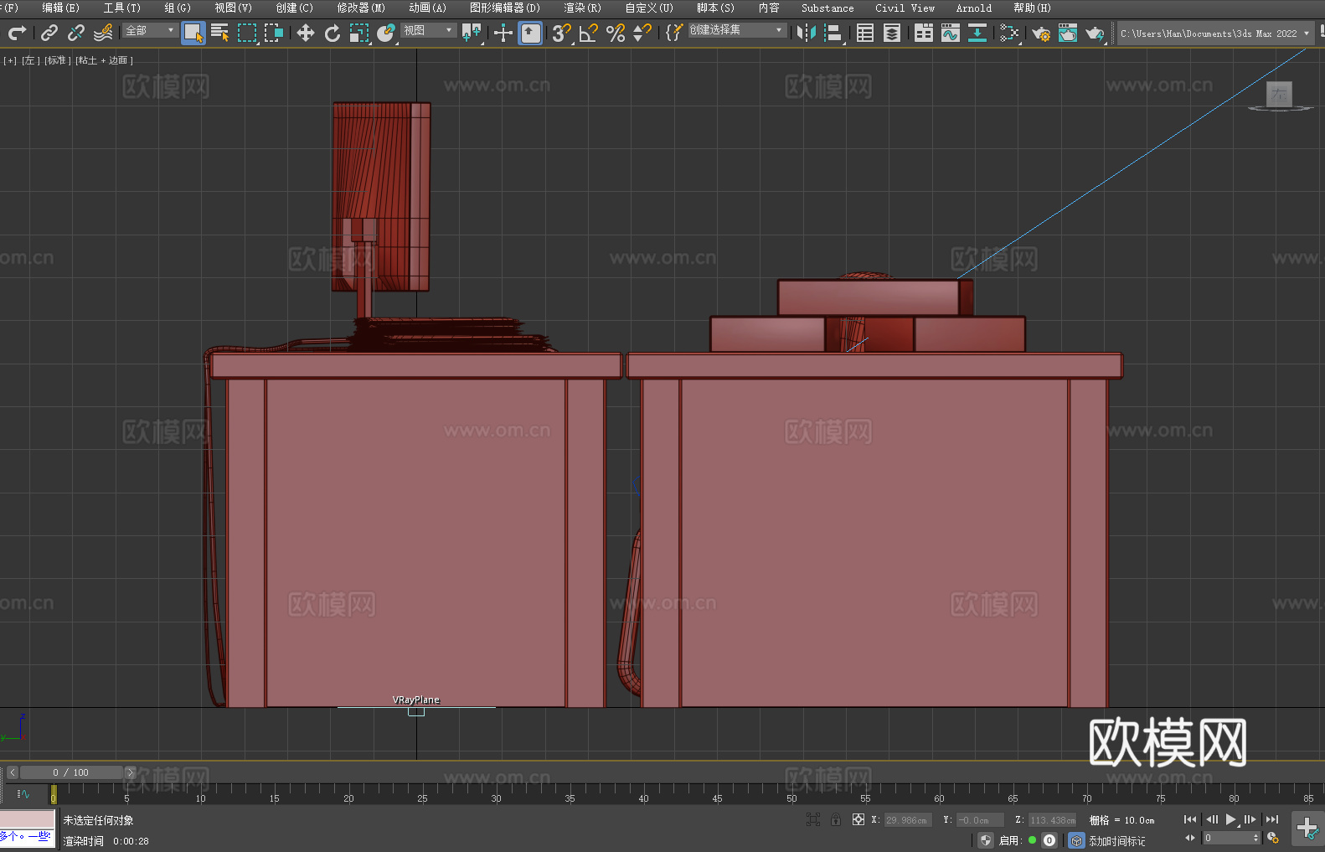Click the Previous Frame button
Screen dimensions: 1325x852
pyautogui.click(x=1211, y=819)
